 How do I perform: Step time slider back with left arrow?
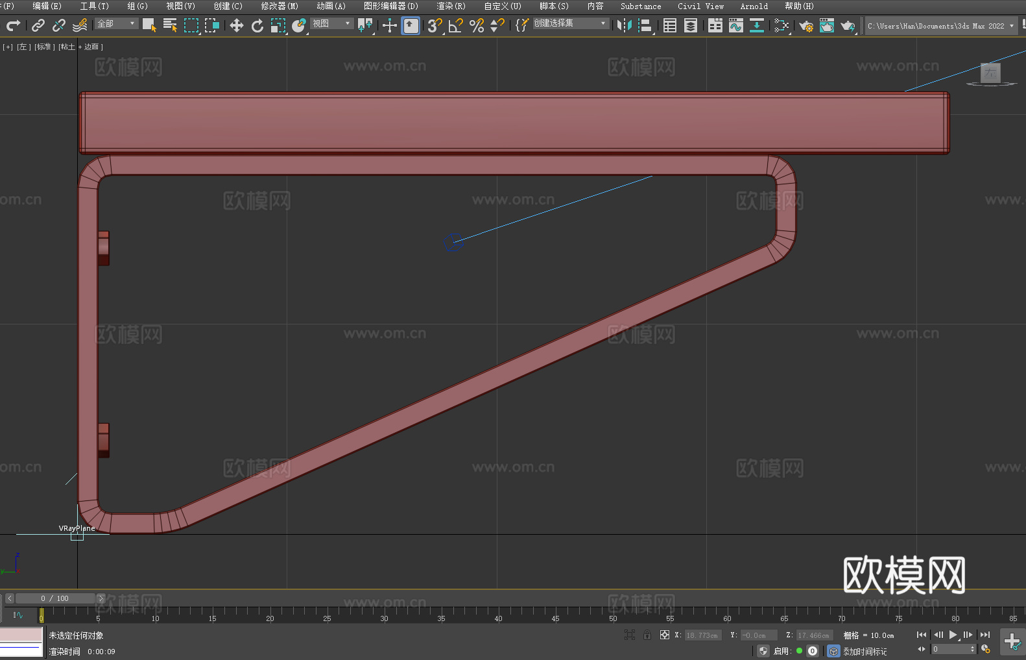[9, 598]
